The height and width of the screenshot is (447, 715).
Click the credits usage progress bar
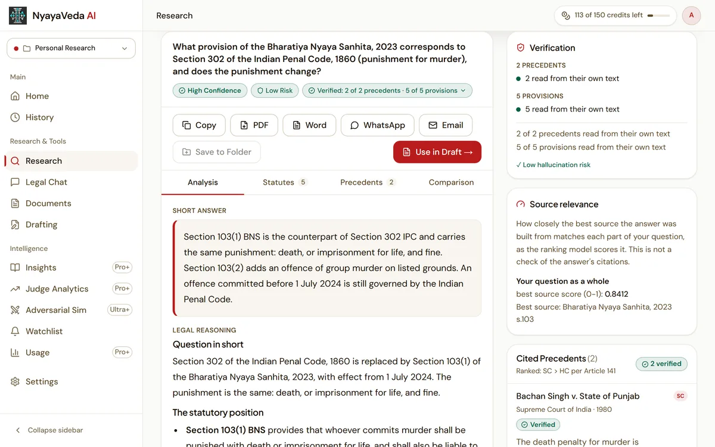pos(658,15)
